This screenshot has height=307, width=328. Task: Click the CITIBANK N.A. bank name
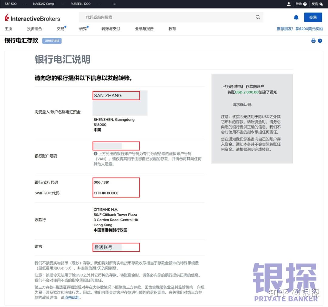point(106,210)
